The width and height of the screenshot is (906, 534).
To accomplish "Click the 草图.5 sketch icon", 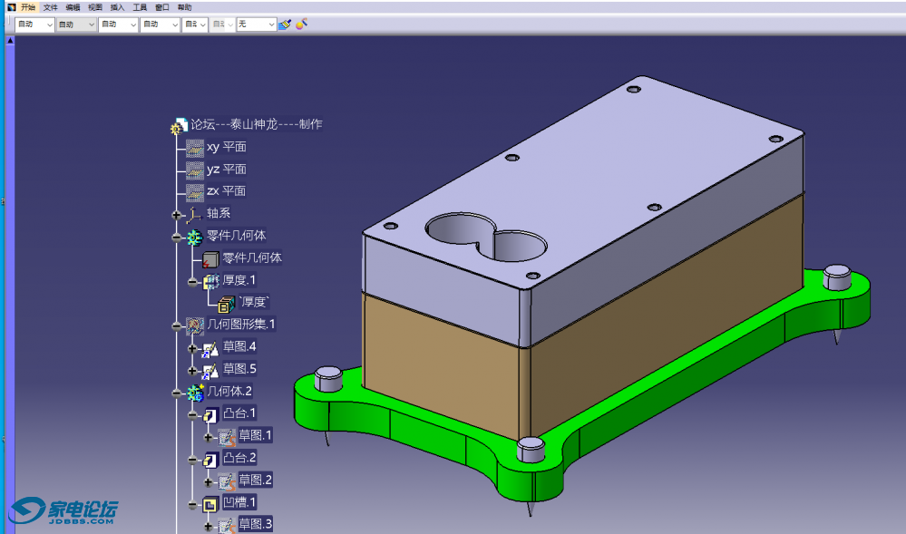I will tap(210, 370).
